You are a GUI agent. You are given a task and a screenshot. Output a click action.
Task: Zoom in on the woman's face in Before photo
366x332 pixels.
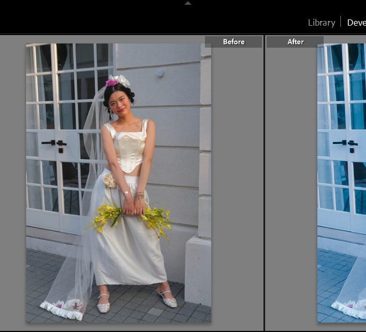pyautogui.click(x=119, y=101)
